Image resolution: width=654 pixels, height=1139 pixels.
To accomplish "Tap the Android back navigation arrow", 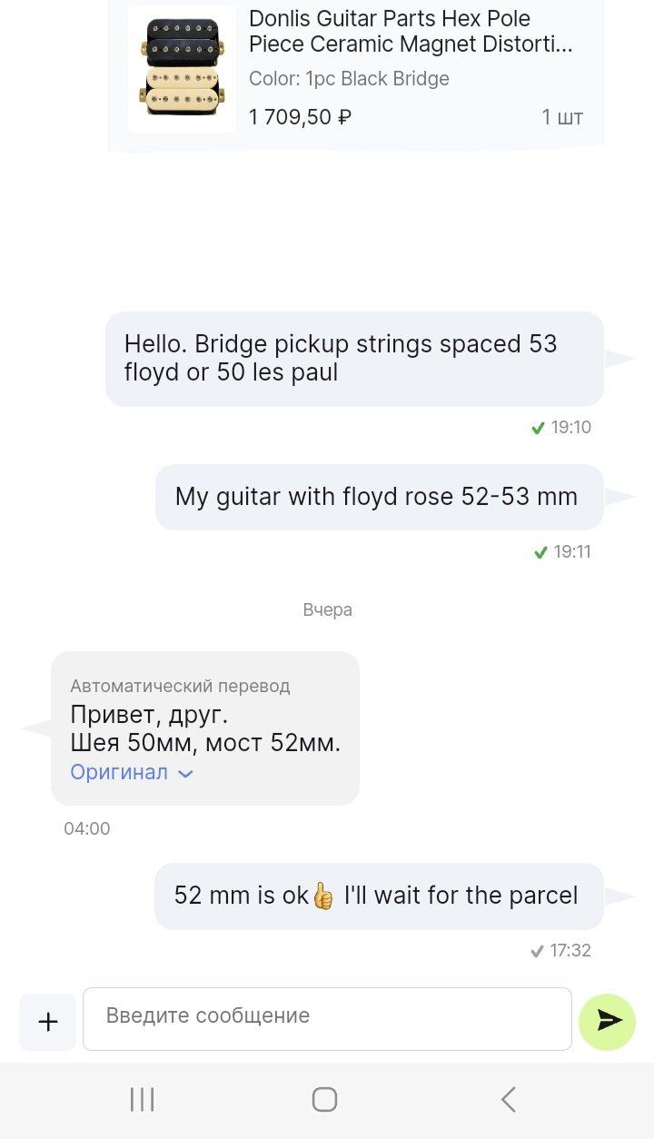I will 509,1099.
